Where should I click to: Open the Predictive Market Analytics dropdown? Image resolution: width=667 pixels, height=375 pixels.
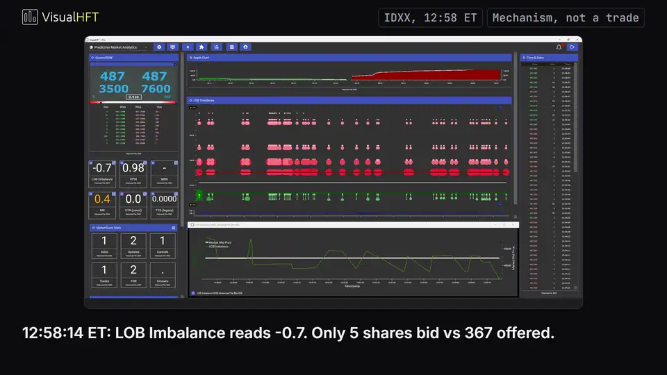118,47
